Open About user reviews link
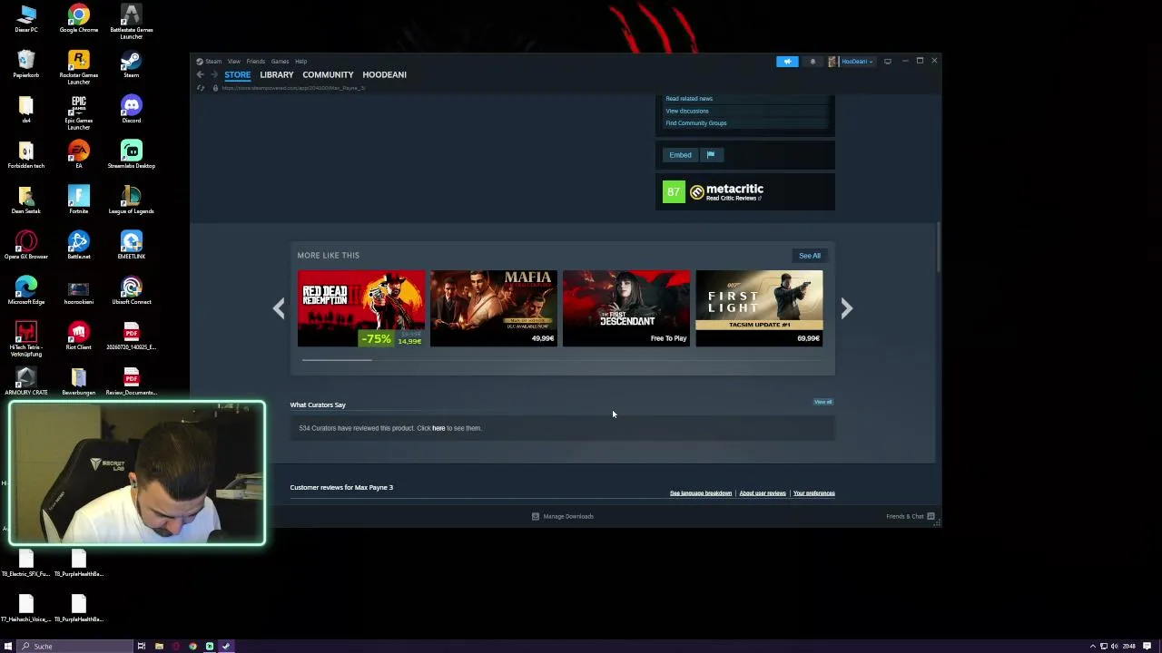The height and width of the screenshot is (653, 1162). pyautogui.click(x=763, y=493)
